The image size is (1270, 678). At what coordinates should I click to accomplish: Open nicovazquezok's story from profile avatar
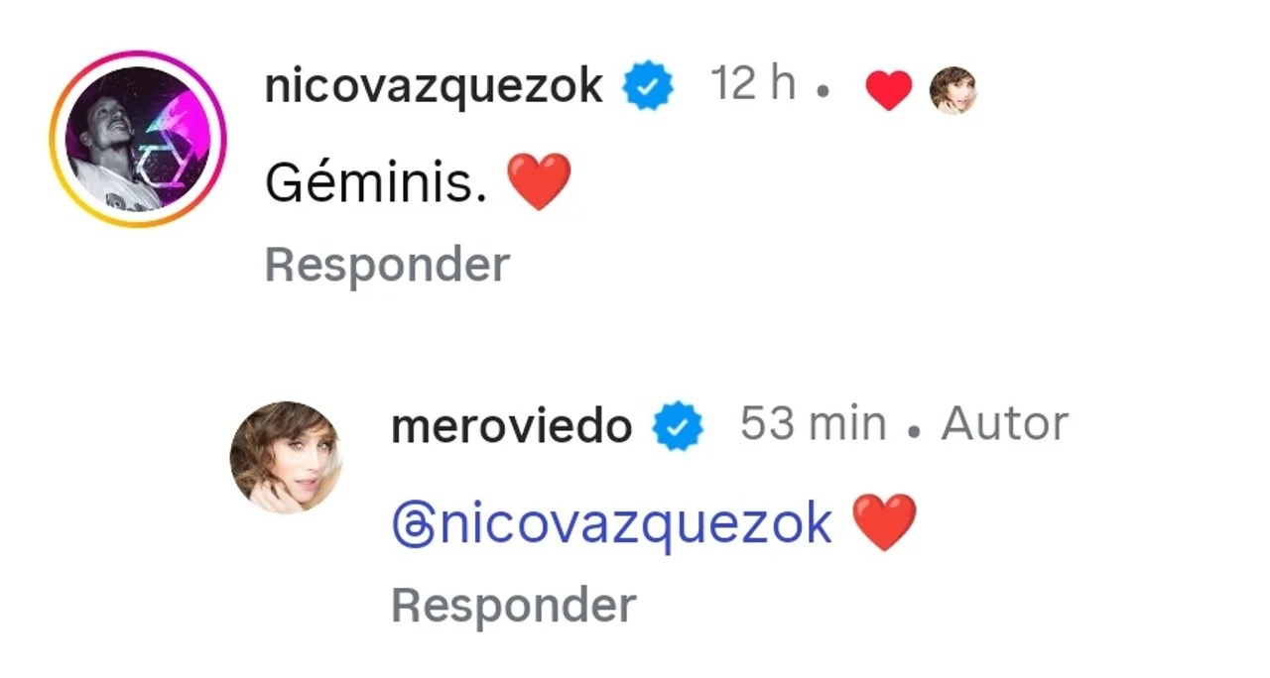click(x=139, y=139)
